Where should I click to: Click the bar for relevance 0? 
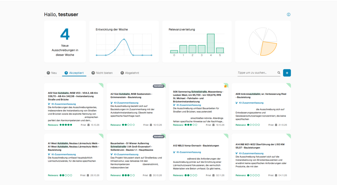click(174, 52)
